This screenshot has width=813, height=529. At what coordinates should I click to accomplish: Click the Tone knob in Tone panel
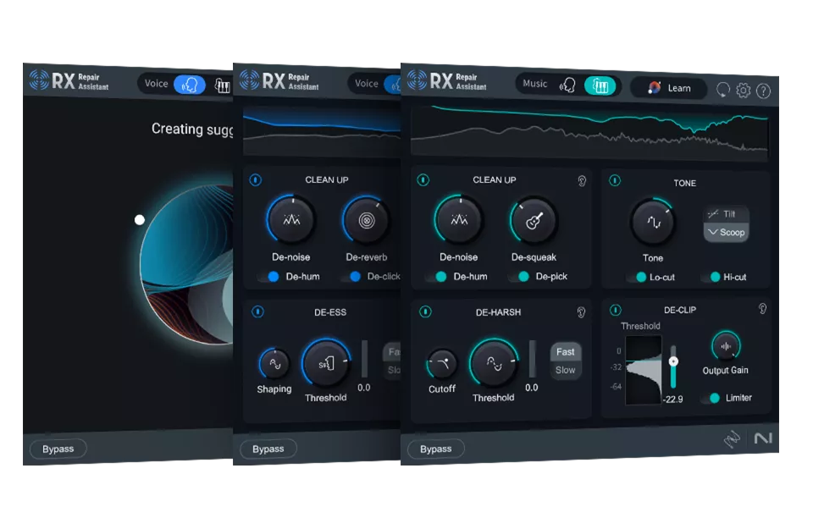653,222
